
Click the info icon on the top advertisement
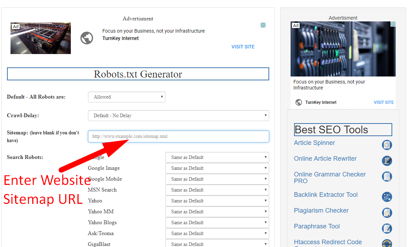click(x=263, y=25)
